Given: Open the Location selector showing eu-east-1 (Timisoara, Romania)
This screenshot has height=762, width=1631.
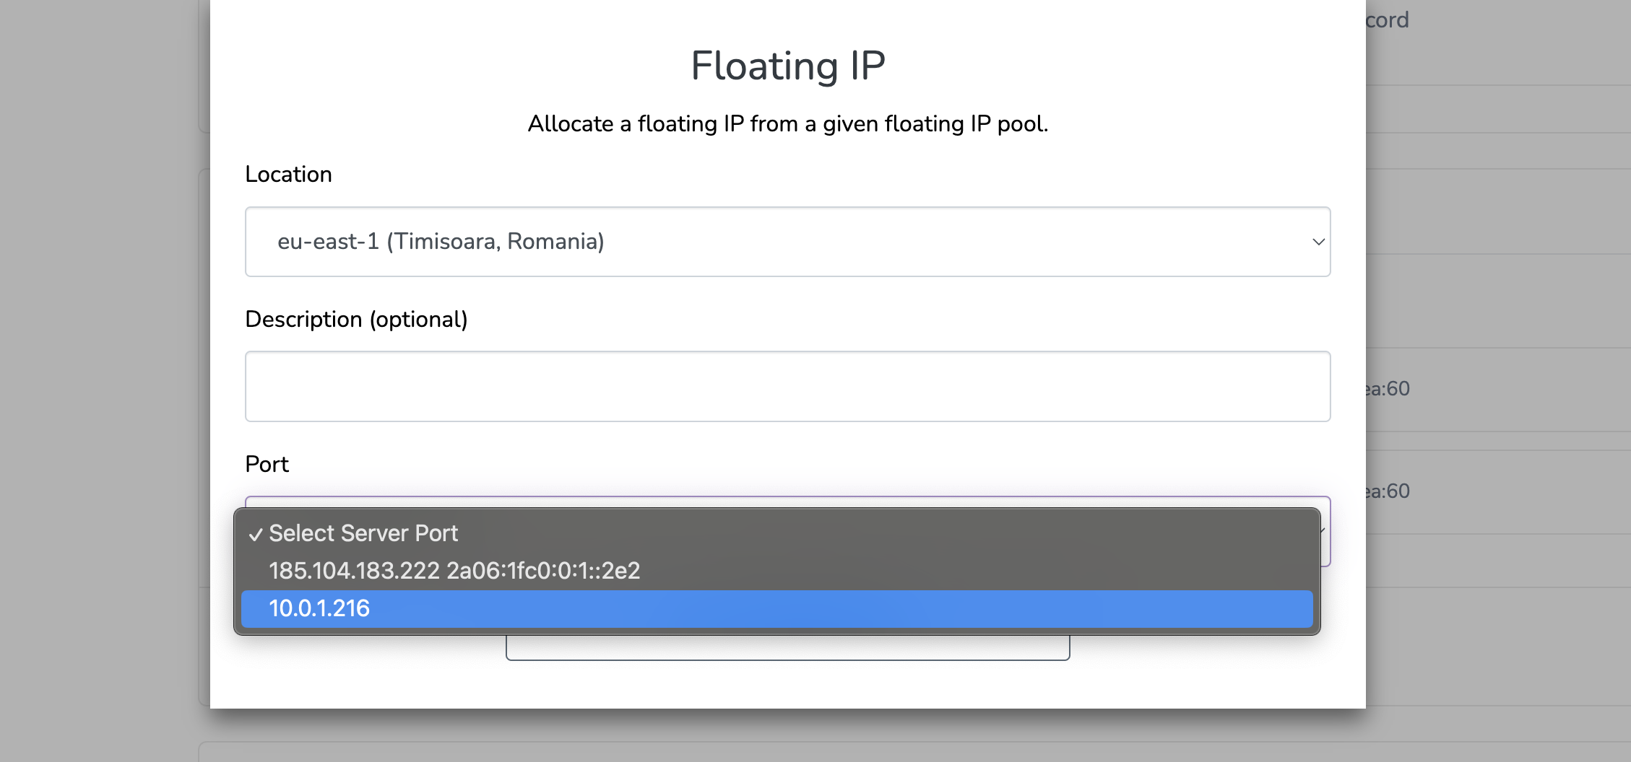Looking at the screenshot, I should tap(787, 242).
